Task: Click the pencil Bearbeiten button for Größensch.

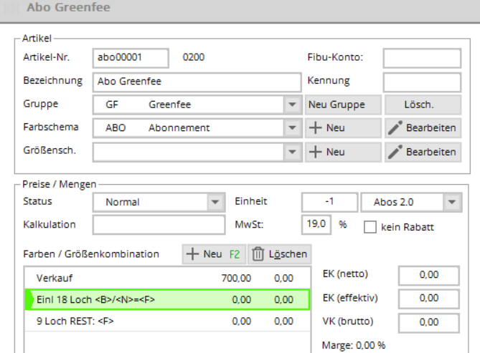Action: click(x=423, y=152)
